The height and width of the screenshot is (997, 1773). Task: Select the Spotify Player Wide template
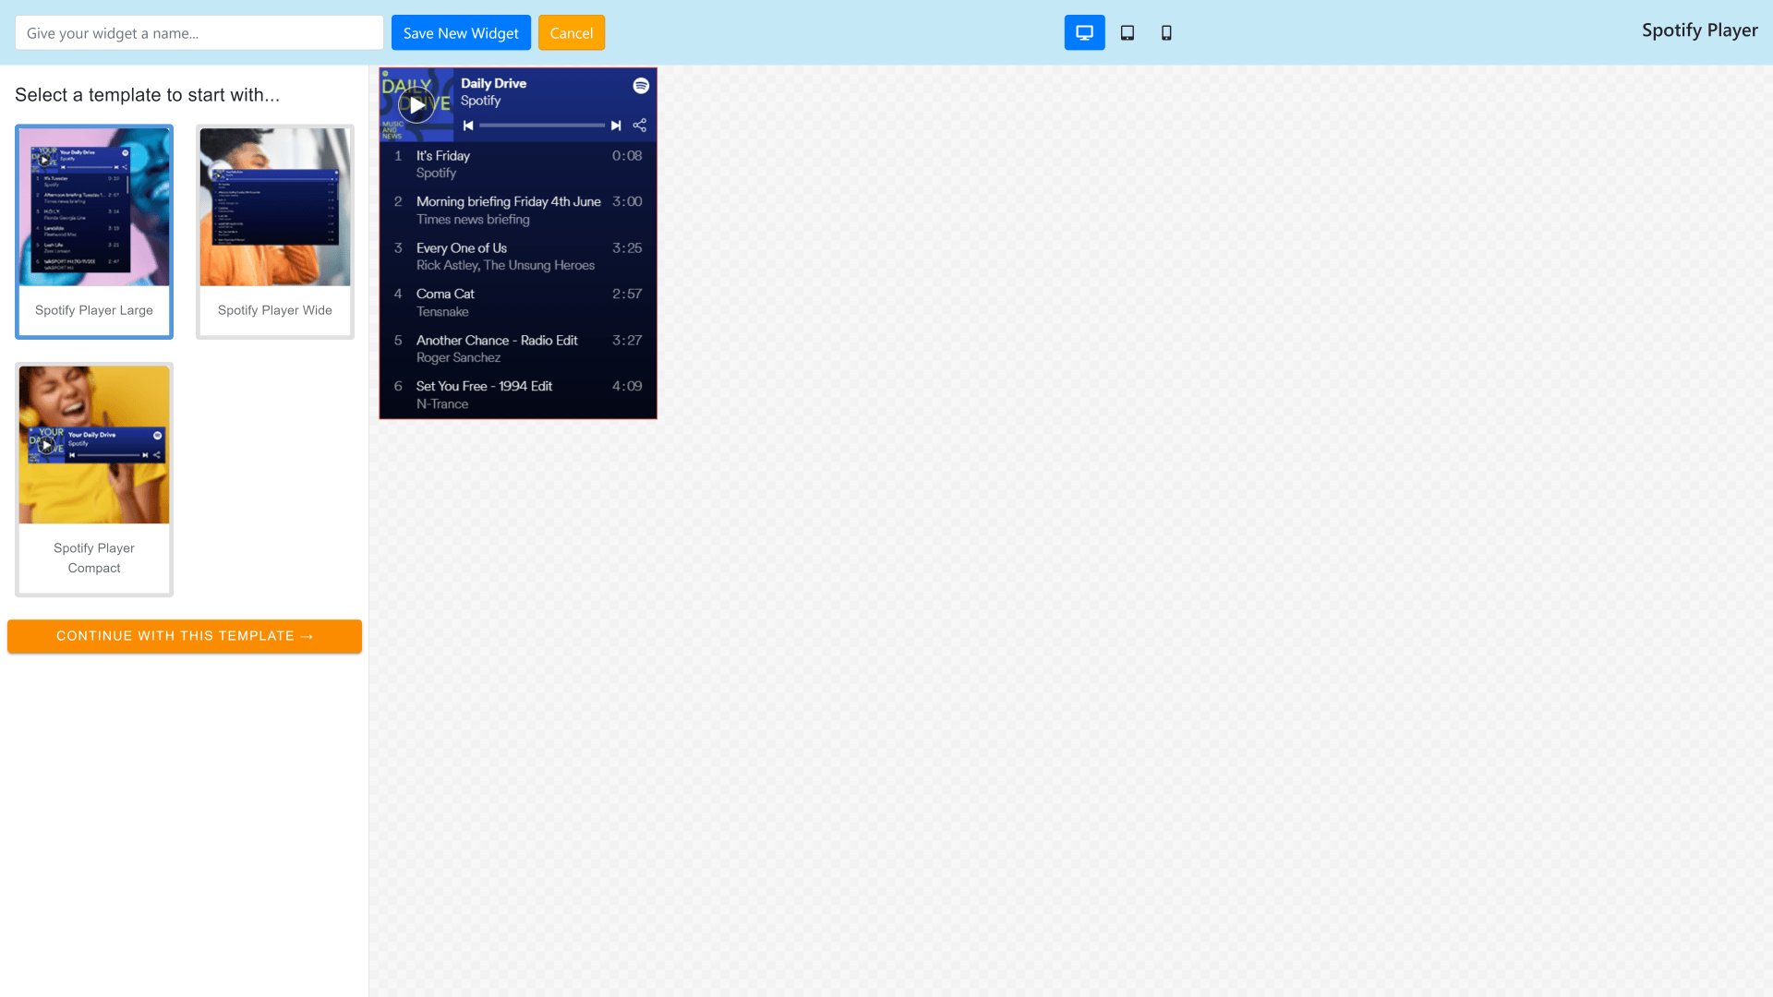coord(275,232)
